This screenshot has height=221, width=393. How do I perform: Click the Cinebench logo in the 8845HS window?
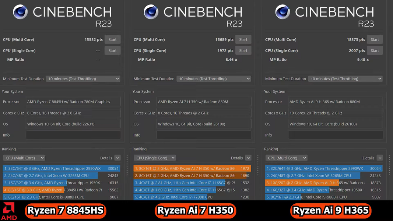20,12
